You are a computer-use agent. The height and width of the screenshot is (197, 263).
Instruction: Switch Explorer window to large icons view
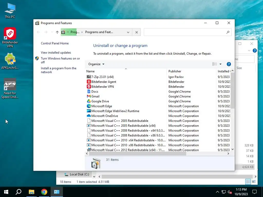coord(253,182)
